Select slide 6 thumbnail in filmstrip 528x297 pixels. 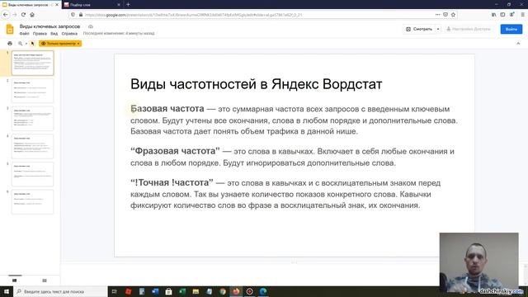click(x=33, y=201)
